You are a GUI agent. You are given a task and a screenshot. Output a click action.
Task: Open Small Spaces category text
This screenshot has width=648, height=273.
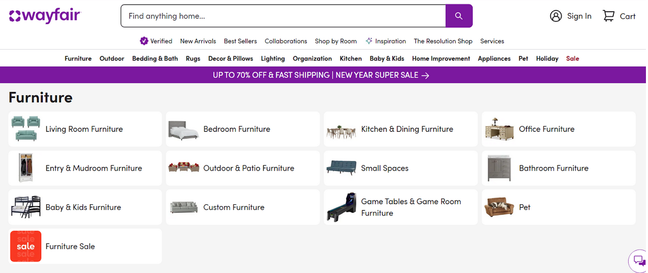click(x=385, y=168)
